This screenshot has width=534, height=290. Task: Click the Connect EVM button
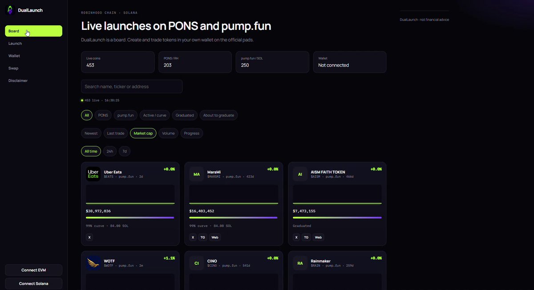click(x=34, y=270)
